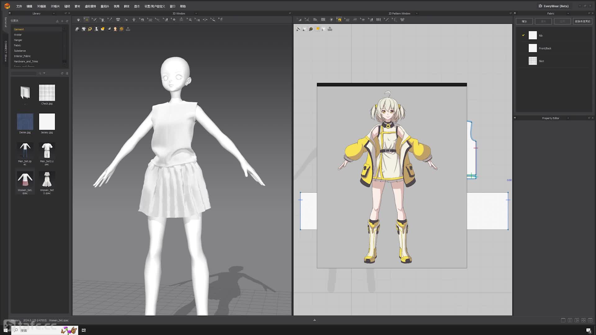Open the 帮助 menu
This screenshot has height=335, width=596.
coord(183,6)
